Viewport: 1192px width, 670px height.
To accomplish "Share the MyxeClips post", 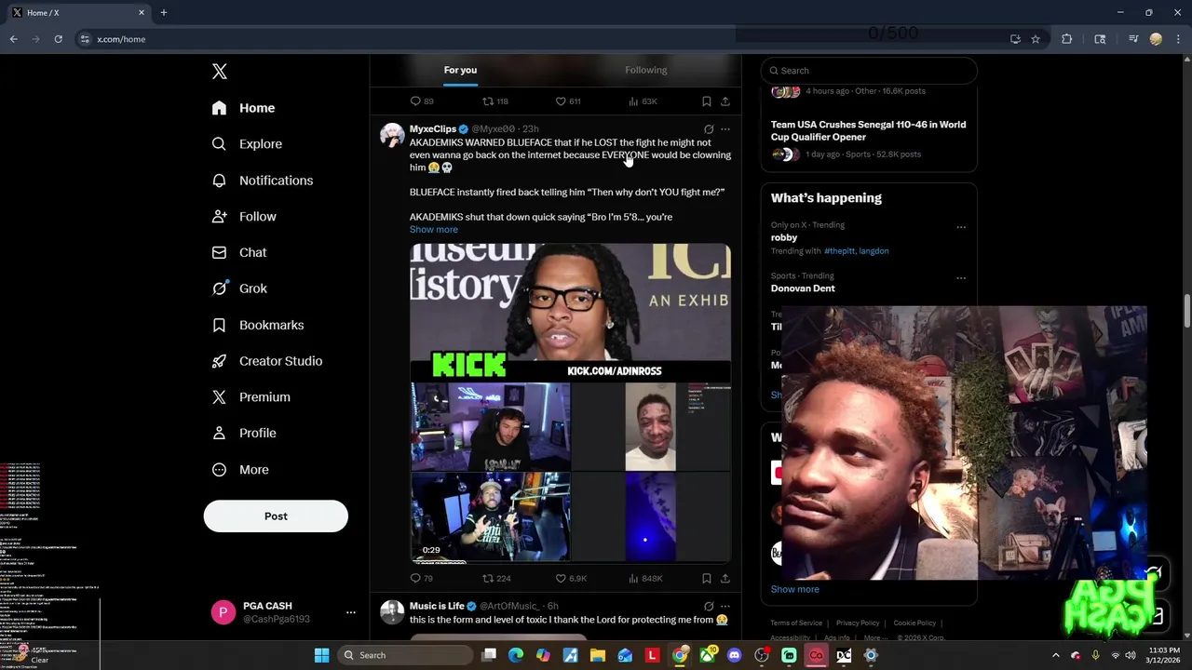I will (725, 578).
